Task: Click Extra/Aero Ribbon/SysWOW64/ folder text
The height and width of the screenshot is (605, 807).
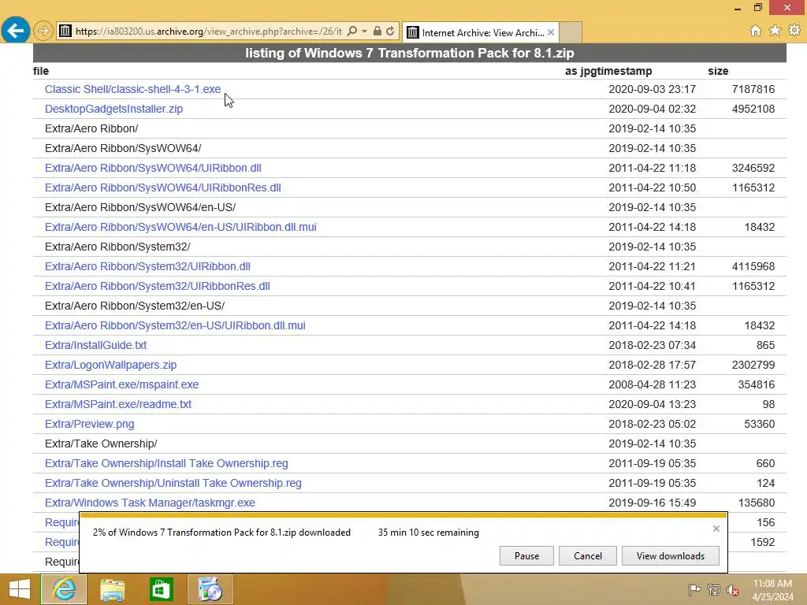Action: coord(123,148)
